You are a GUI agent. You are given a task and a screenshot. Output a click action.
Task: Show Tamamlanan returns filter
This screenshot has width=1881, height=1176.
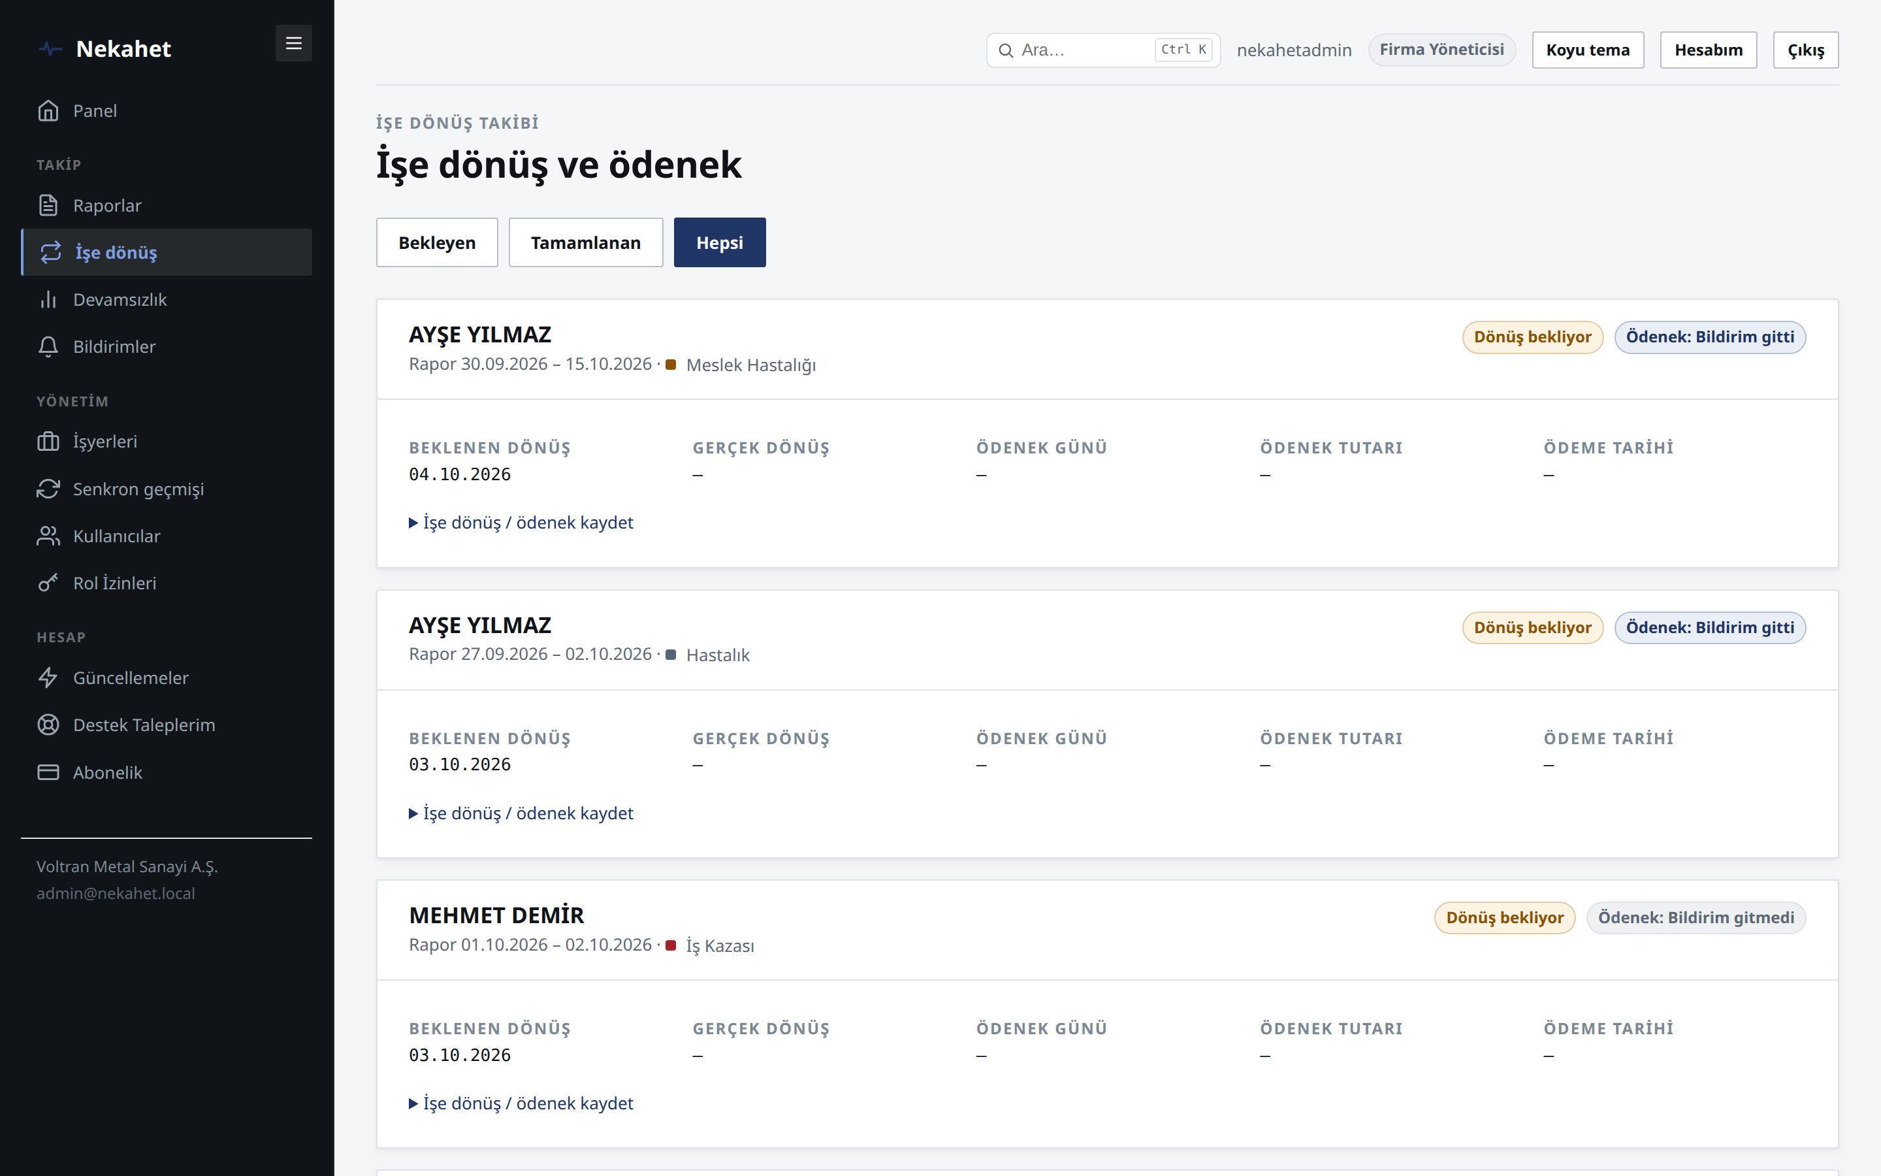pos(585,242)
